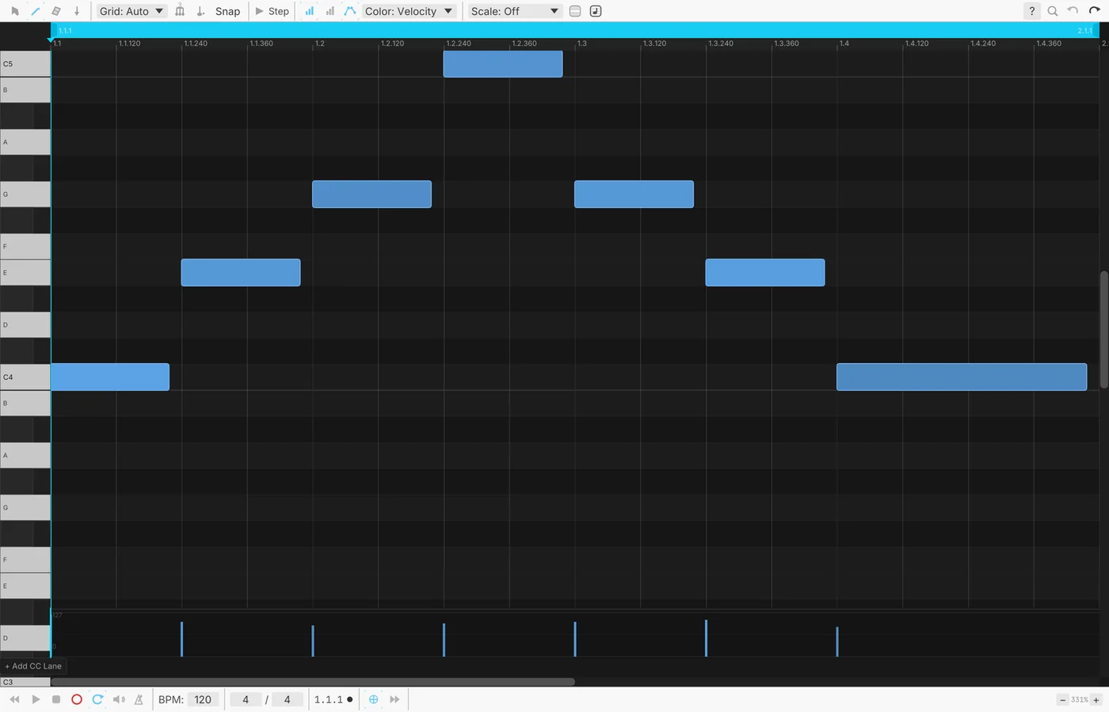Image resolution: width=1109 pixels, height=712 pixels.
Task: Click the C5 piano key
Action: pyautogui.click(x=25, y=64)
